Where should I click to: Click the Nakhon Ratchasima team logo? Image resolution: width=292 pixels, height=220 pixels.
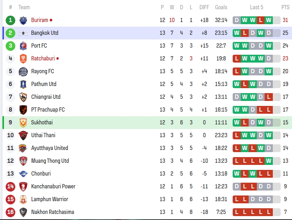click(23, 212)
